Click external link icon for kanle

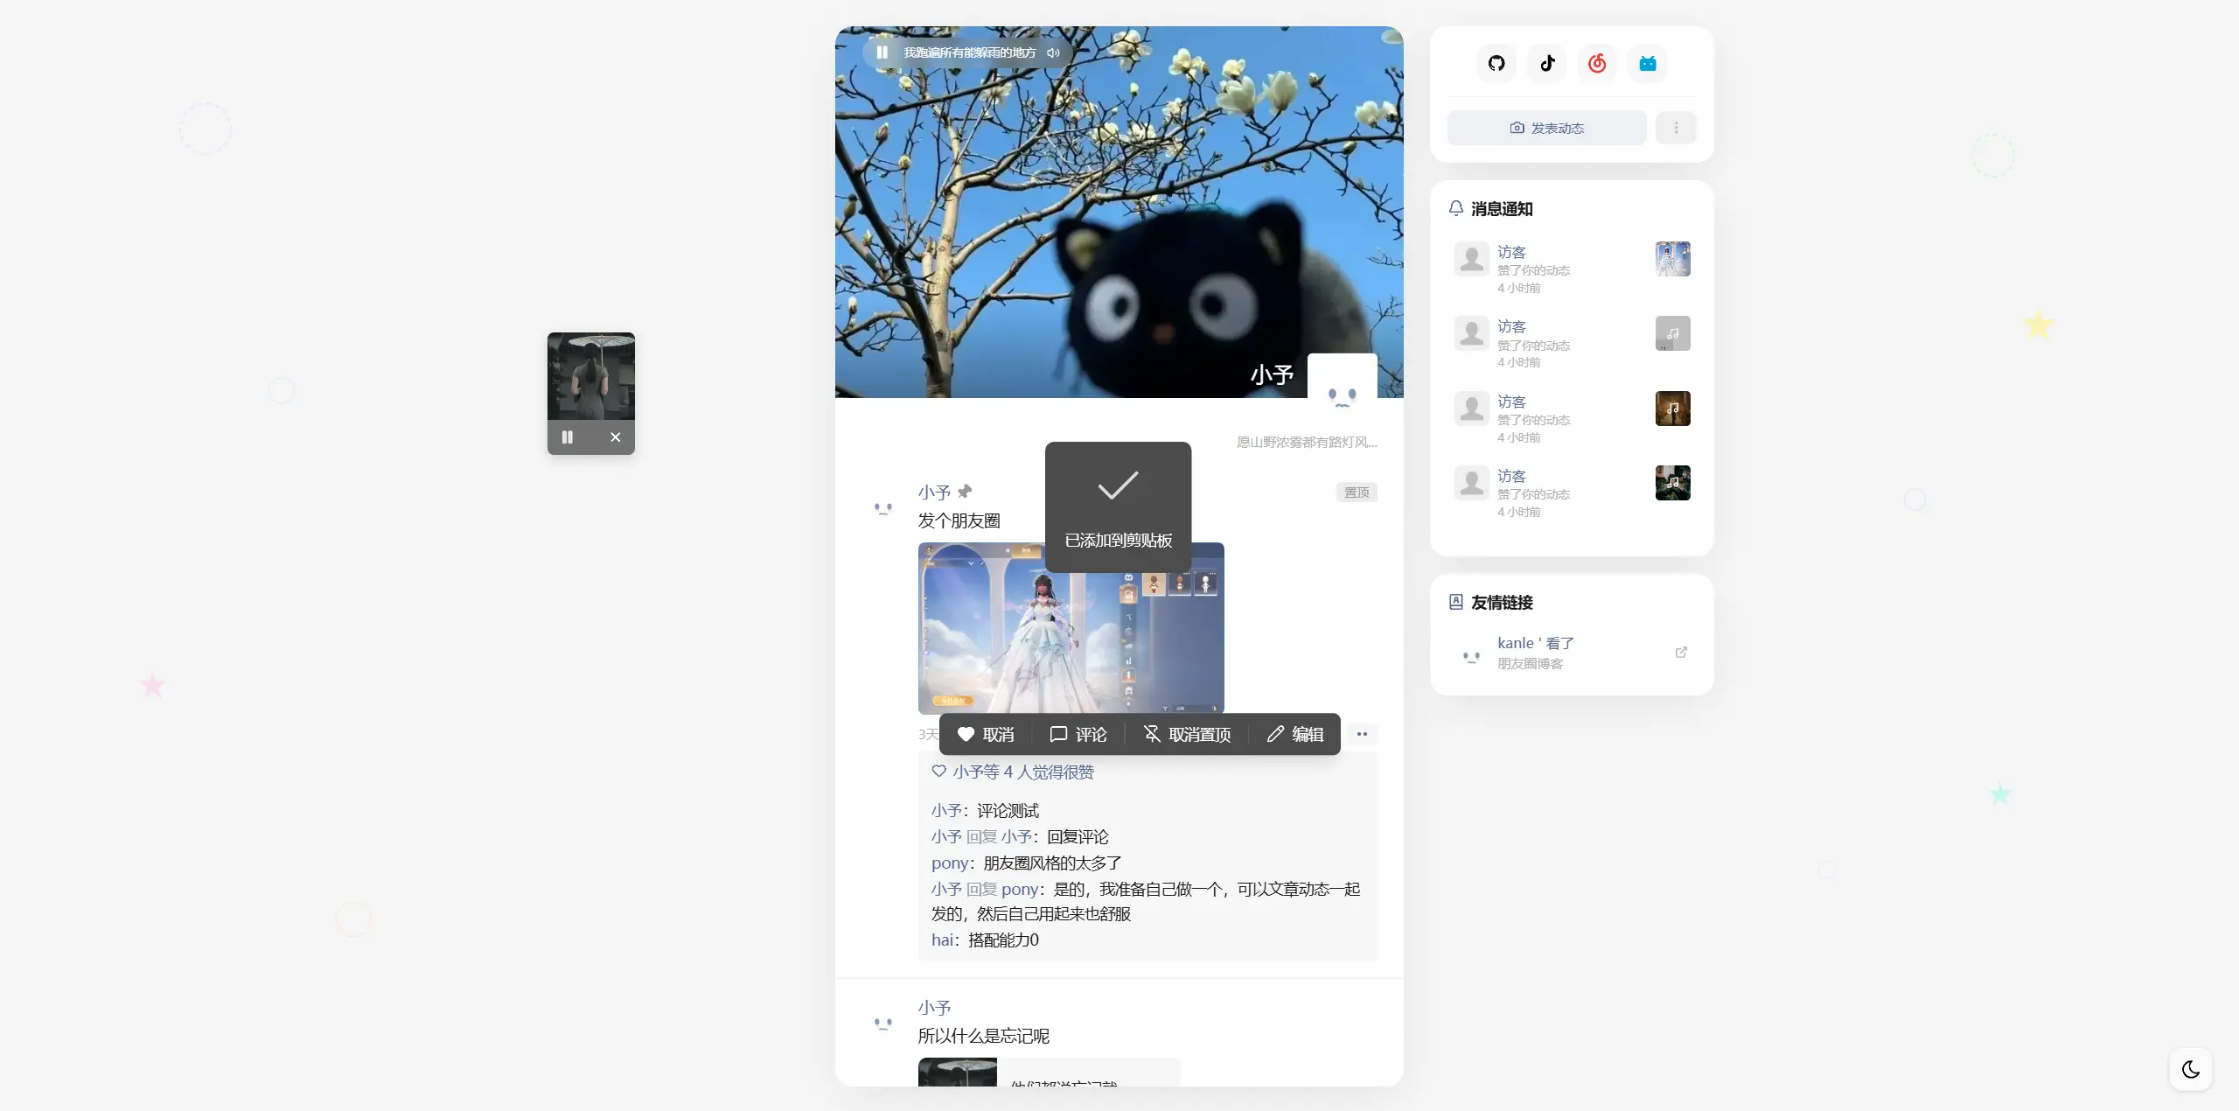(1680, 653)
